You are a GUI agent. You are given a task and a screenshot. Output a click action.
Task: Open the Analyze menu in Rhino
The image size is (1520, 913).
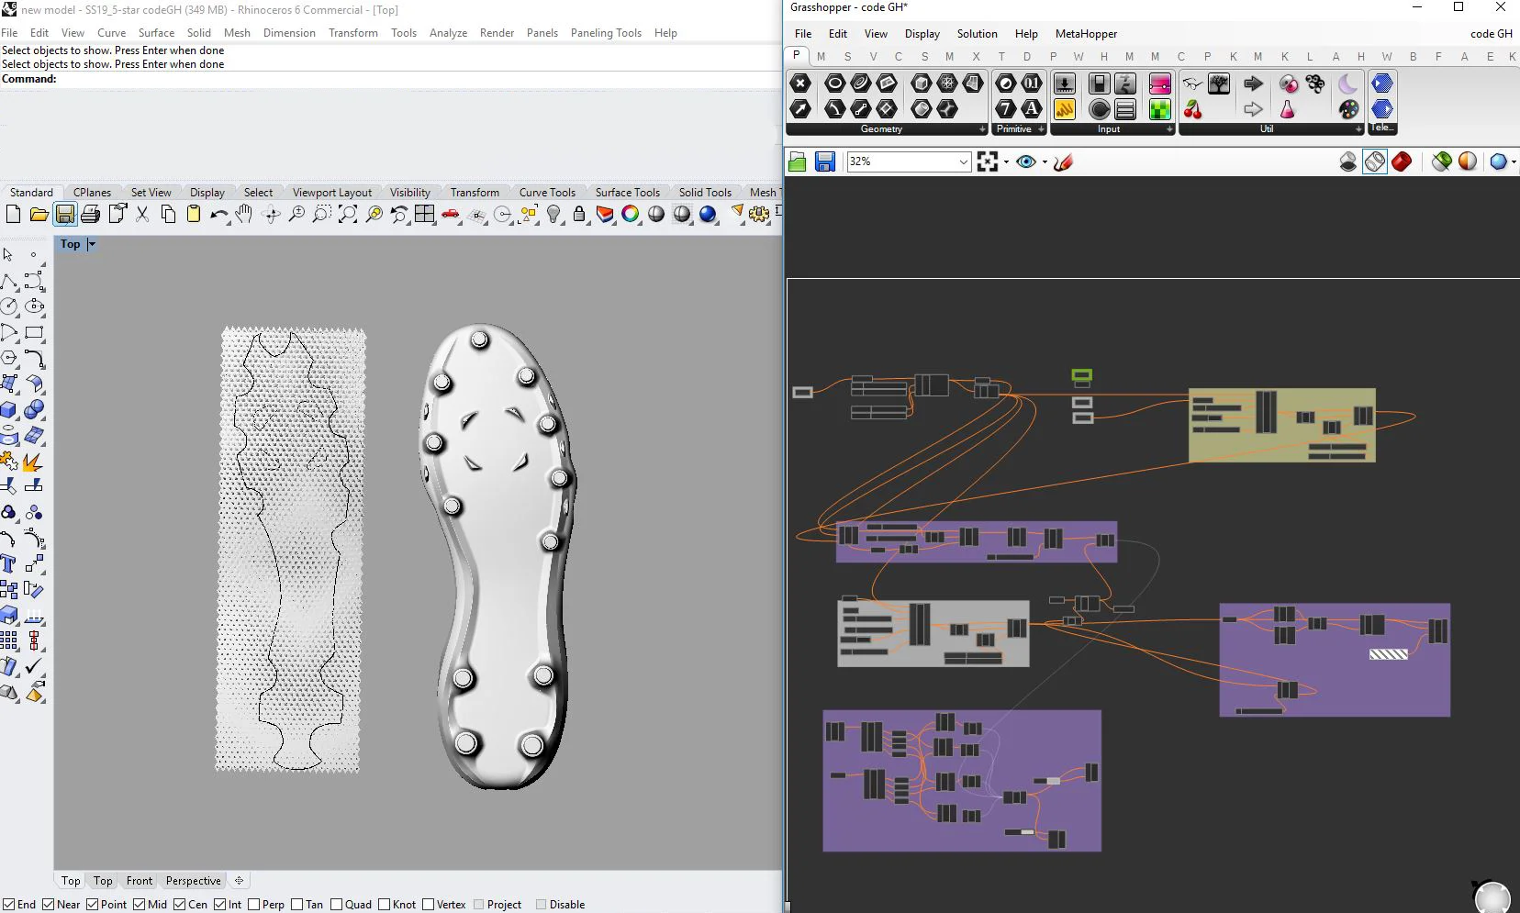coord(448,33)
